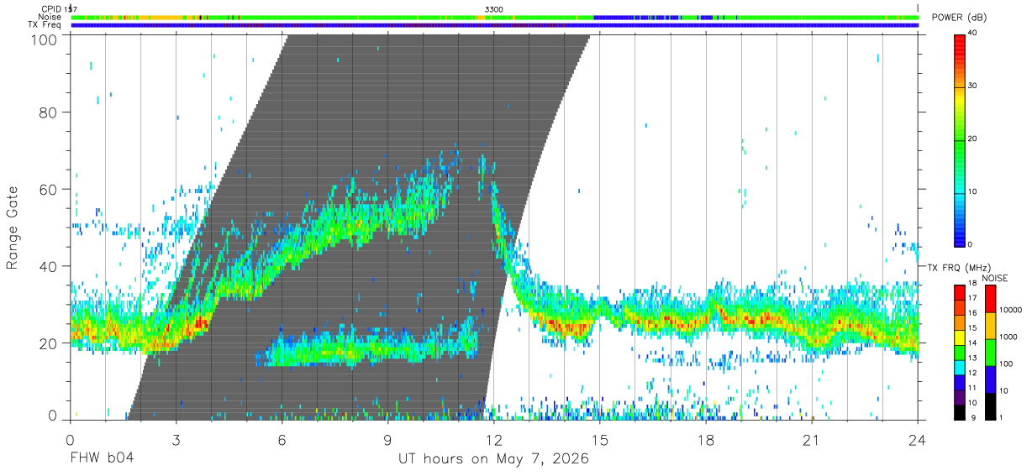This screenshot has height=476, width=1032.
Task: Click the 40 label on the power colorbar
Action: coord(973,33)
